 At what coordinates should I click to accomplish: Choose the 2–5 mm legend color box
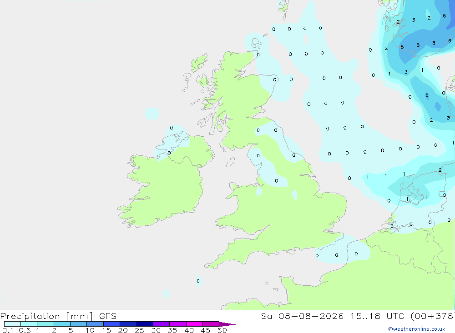(x=62, y=324)
